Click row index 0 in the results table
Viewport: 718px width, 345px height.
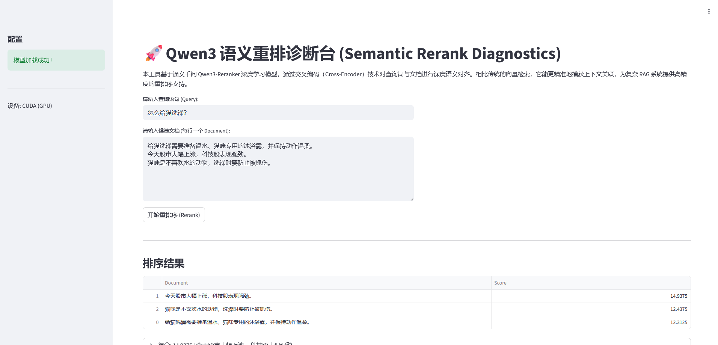tap(152, 322)
